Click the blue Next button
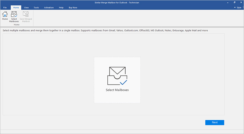The image size is (244, 134). point(215,122)
